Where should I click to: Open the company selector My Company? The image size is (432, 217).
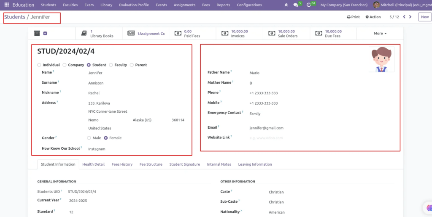344,5
